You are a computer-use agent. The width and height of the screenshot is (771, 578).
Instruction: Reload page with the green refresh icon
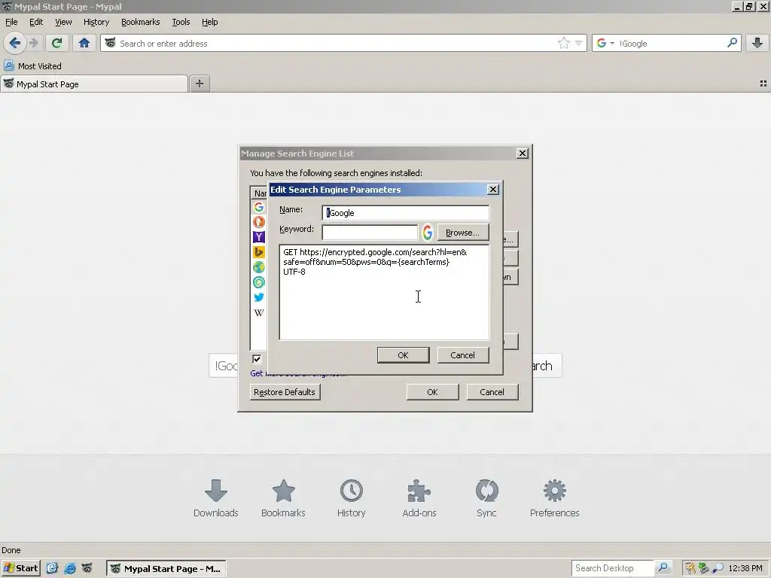57,43
